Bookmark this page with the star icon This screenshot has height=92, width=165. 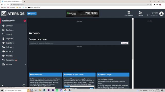pyautogui.click(x=151, y=5)
